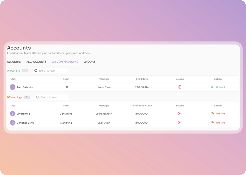Click Jean Dujardin's avatar icon

tap(13, 87)
